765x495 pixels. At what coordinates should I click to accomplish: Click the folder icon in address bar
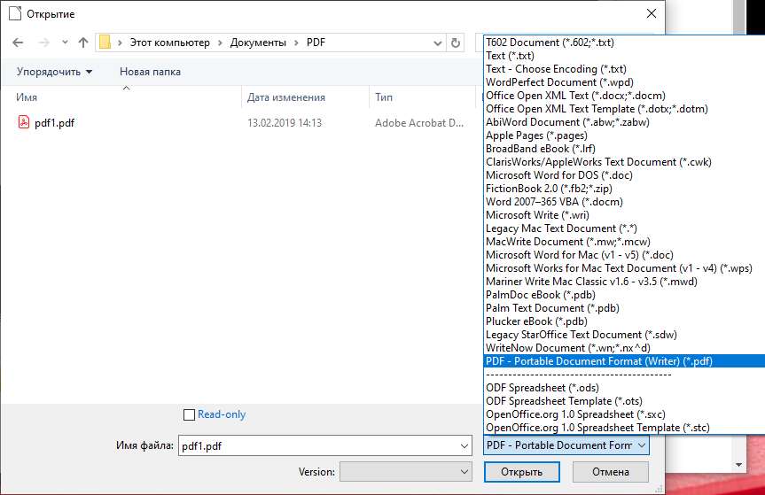[x=105, y=43]
